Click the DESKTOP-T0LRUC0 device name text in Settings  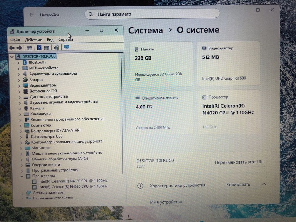pos(155,161)
